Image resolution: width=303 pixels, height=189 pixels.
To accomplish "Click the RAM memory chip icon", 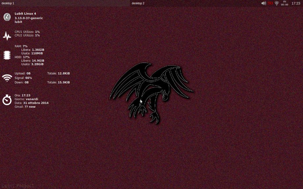I will point(7,55).
